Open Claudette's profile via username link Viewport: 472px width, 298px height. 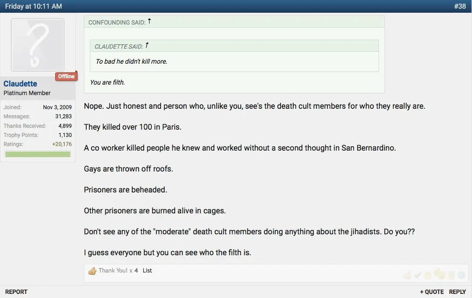click(21, 84)
